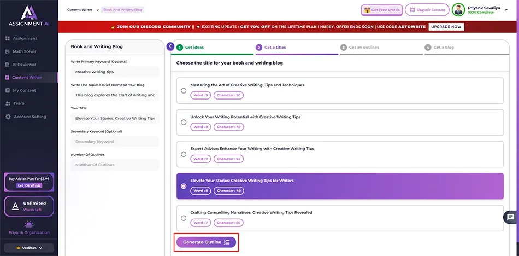The height and width of the screenshot is (256, 519).
Task: Click the user profile avatar
Action: coord(458,10)
